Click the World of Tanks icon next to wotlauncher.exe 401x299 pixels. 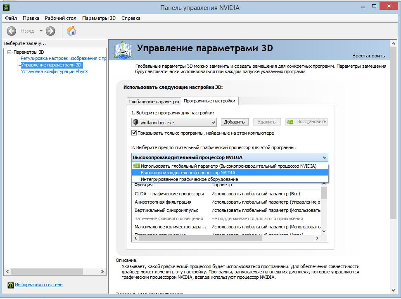(136, 122)
